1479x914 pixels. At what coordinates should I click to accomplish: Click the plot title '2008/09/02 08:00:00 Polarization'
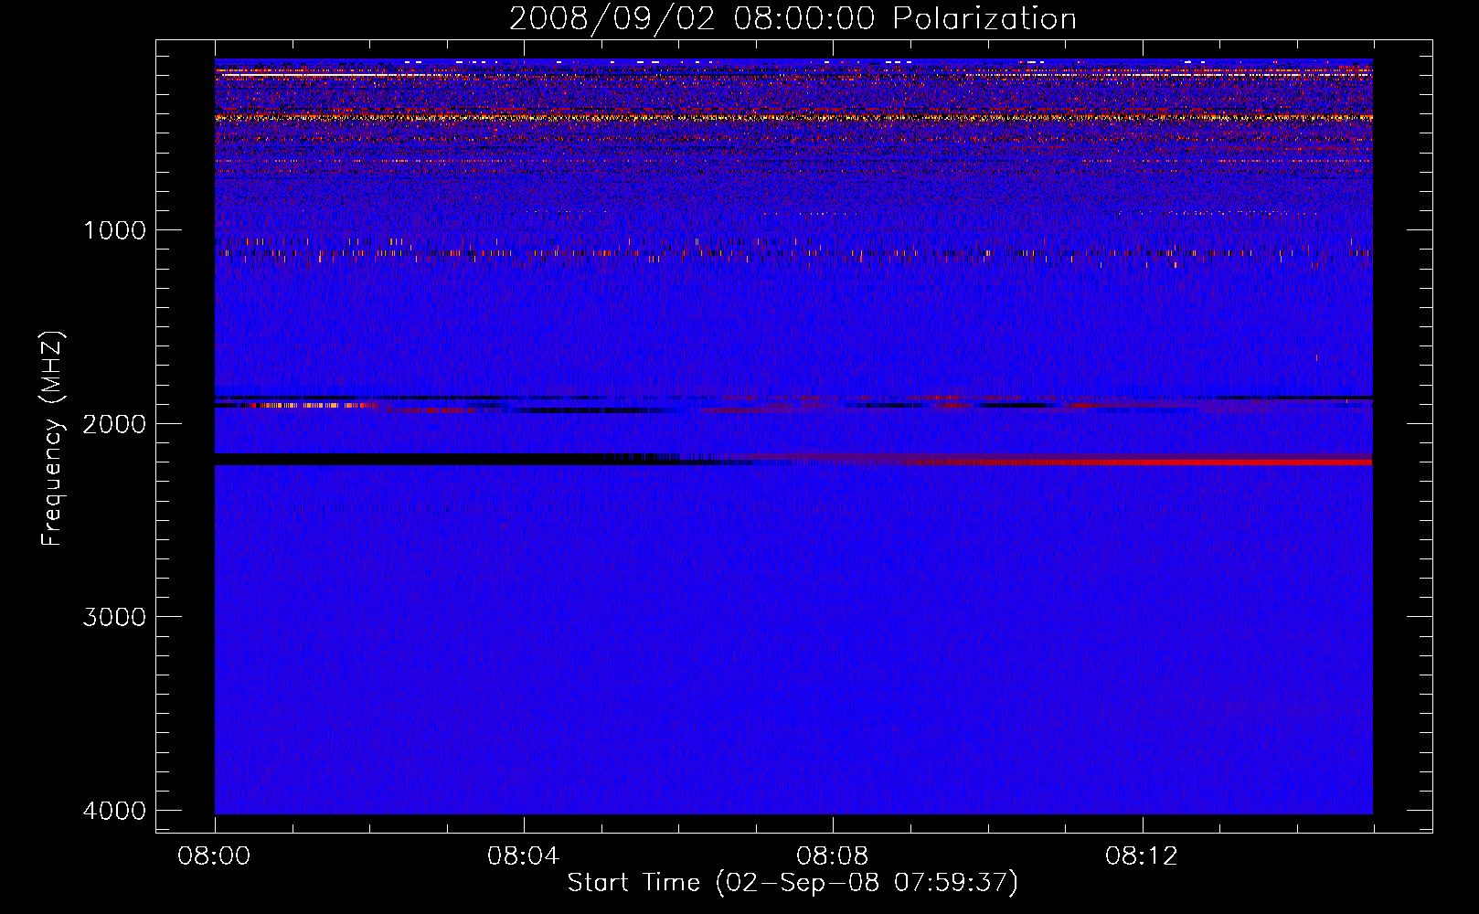(793, 18)
